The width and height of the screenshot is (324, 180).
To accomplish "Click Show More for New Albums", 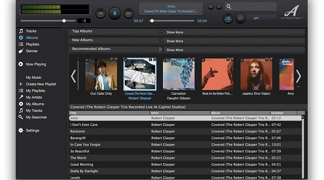I will click(175, 41).
